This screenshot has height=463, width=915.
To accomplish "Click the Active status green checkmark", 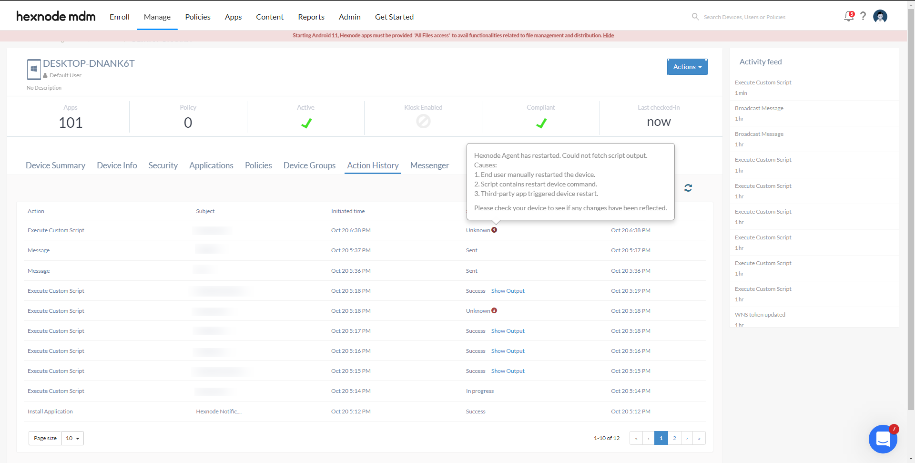I will [x=306, y=123].
